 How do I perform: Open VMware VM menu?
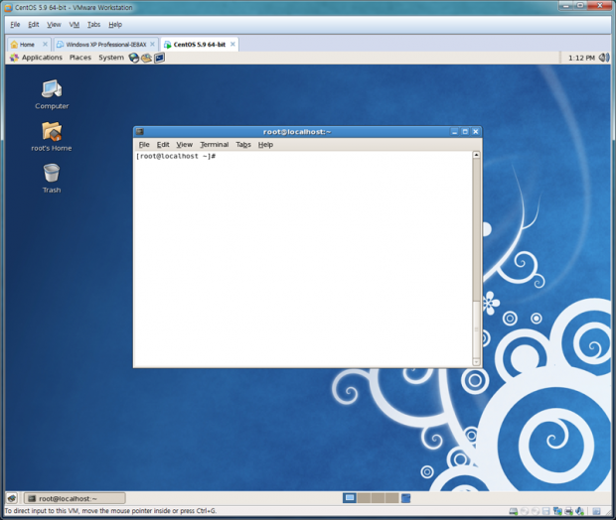pyautogui.click(x=74, y=24)
